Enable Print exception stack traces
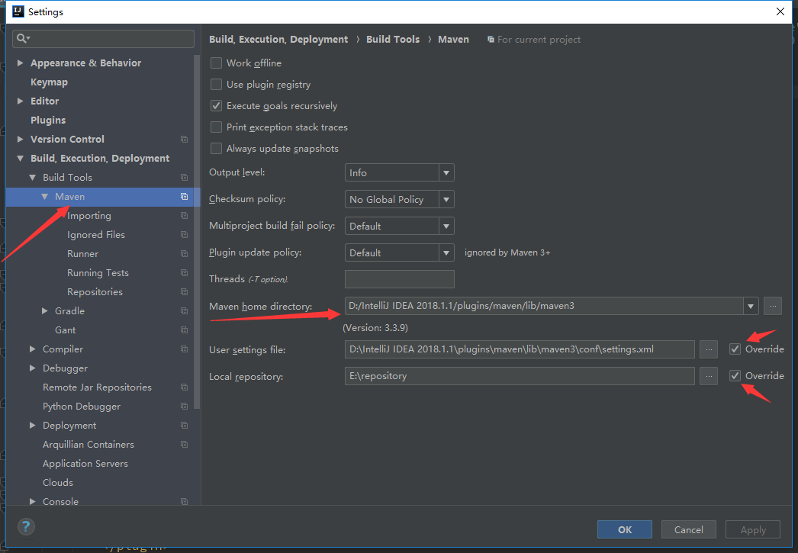 tap(217, 127)
